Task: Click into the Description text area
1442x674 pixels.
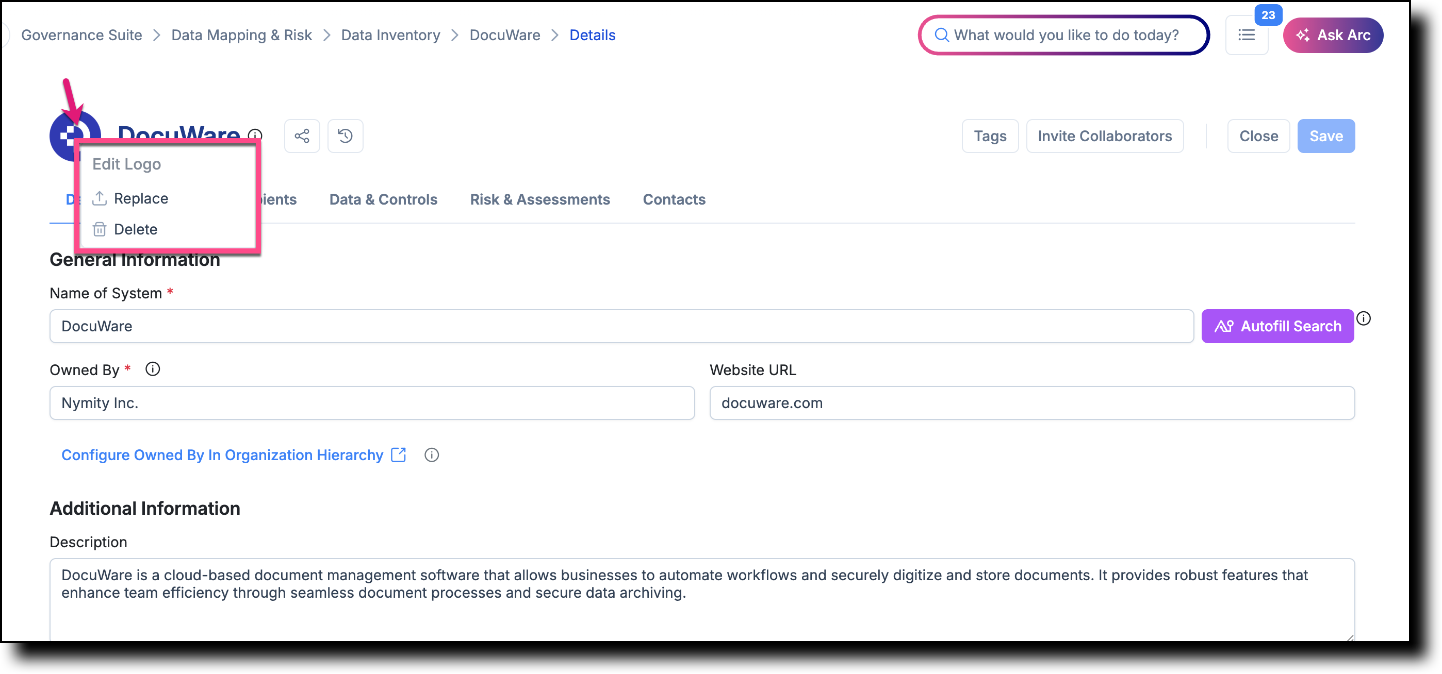Action: 702,599
